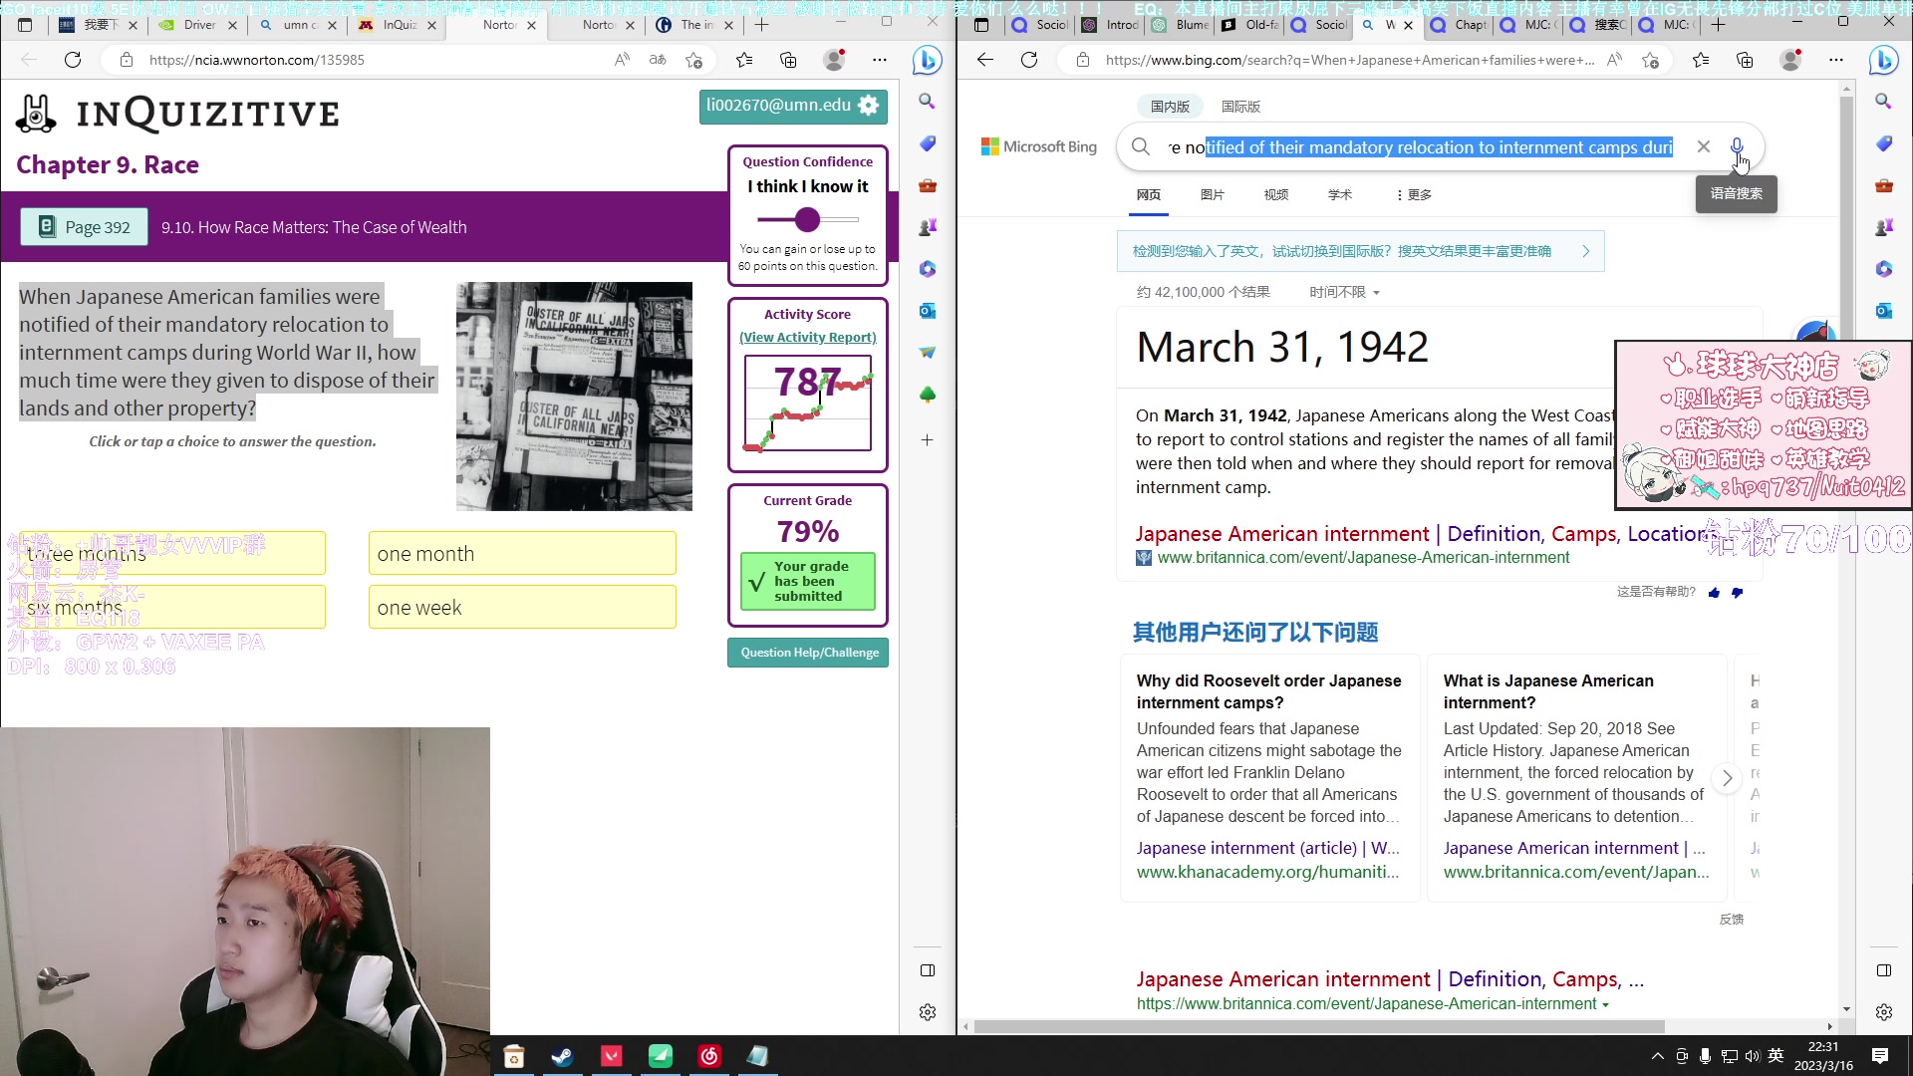Switch to Introd tab in right browser
The height and width of the screenshot is (1076, 1913).
point(1111,25)
